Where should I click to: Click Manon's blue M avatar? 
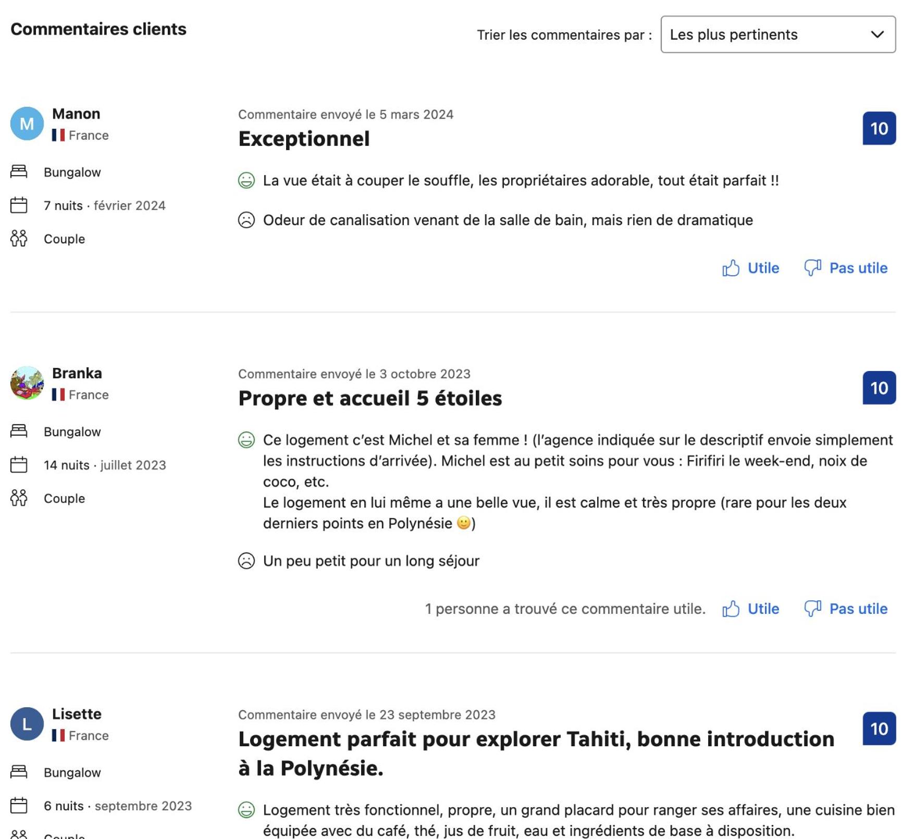27,124
